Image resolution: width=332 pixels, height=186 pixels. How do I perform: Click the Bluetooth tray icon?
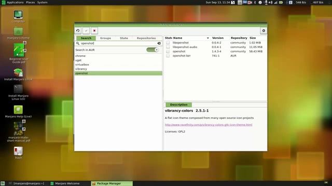255,2
